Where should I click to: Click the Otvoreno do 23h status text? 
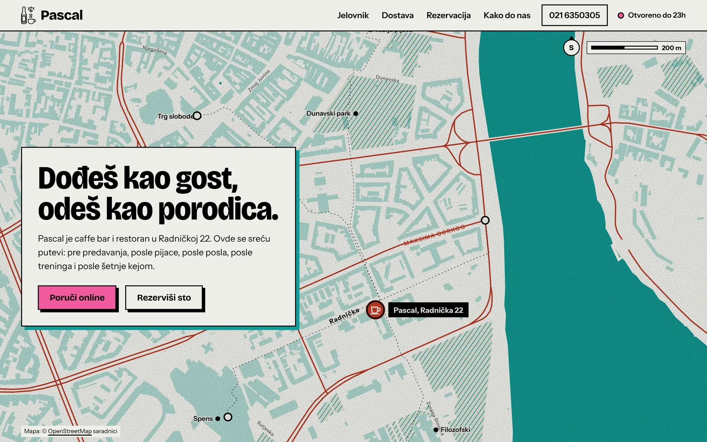pos(657,15)
